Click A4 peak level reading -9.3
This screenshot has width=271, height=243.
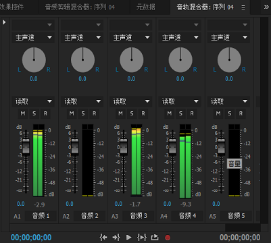click(x=186, y=205)
